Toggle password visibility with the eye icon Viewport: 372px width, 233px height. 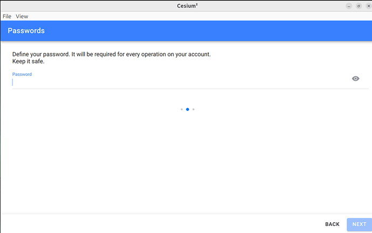(x=355, y=79)
